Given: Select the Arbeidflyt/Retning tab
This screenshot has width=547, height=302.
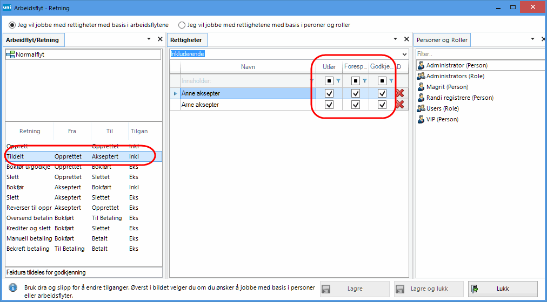Looking at the screenshot, I should (x=32, y=40).
